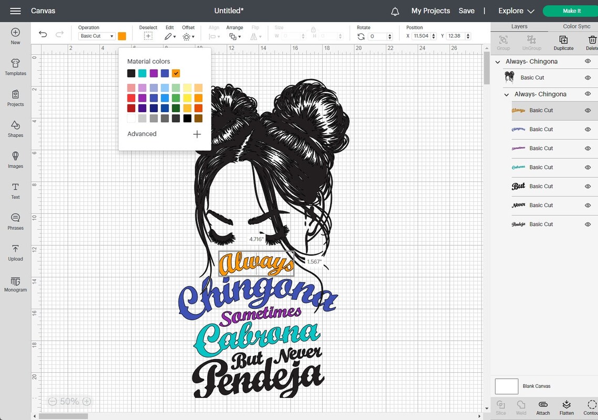Toggle visibility of the Pendeja layer
Image resolution: width=598 pixels, height=420 pixels.
(588, 224)
